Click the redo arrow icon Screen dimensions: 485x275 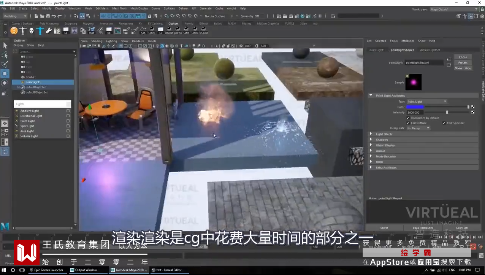[59, 16]
